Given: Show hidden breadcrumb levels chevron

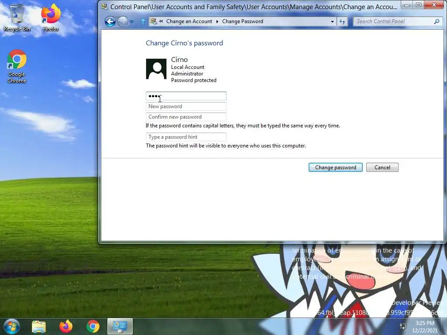Looking at the screenshot, I should point(161,21).
